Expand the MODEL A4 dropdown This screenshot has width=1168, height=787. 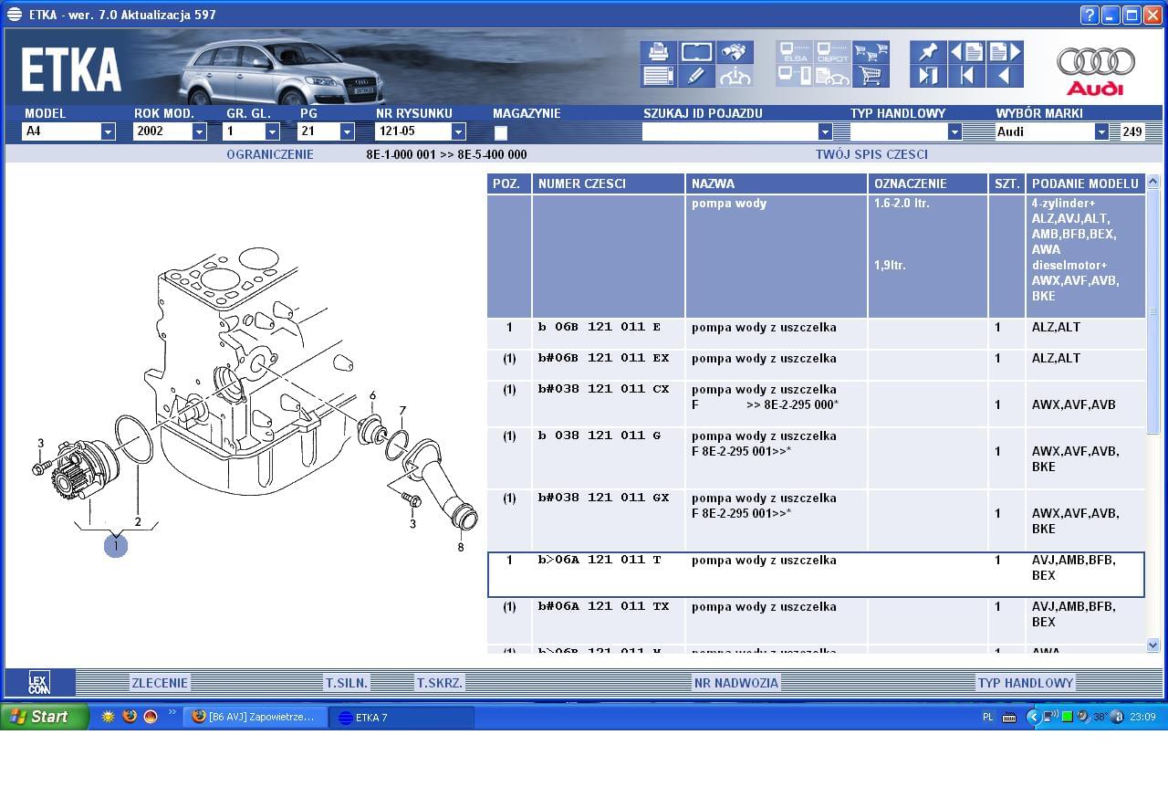pyautogui.click(x=109, y=131)
